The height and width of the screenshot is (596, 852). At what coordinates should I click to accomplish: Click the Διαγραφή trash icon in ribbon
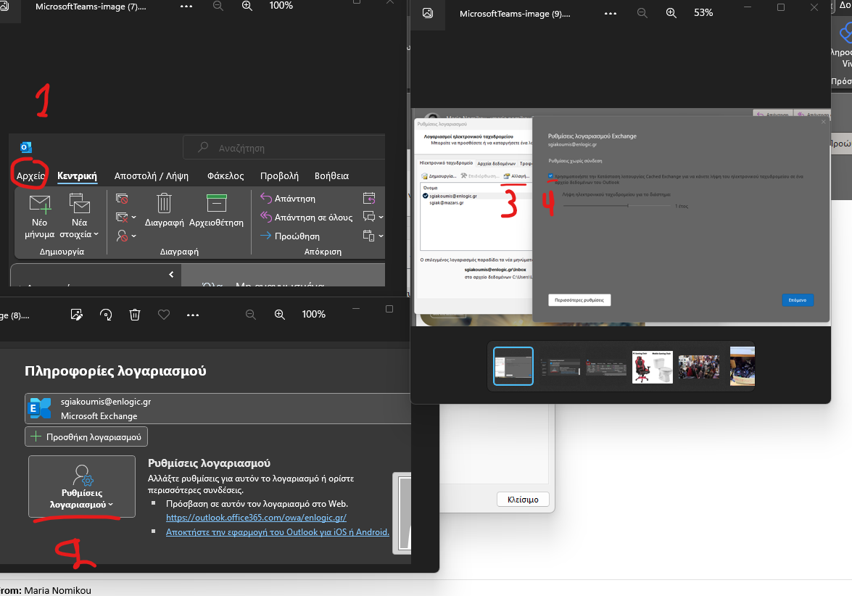click(x=164, y=203)
